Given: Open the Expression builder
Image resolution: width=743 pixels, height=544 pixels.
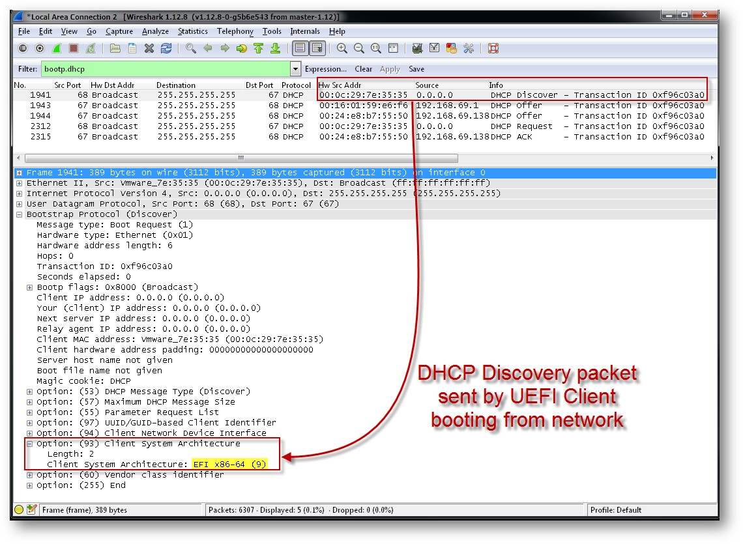Looking at the screenshot, I should (x=326, y=68).
